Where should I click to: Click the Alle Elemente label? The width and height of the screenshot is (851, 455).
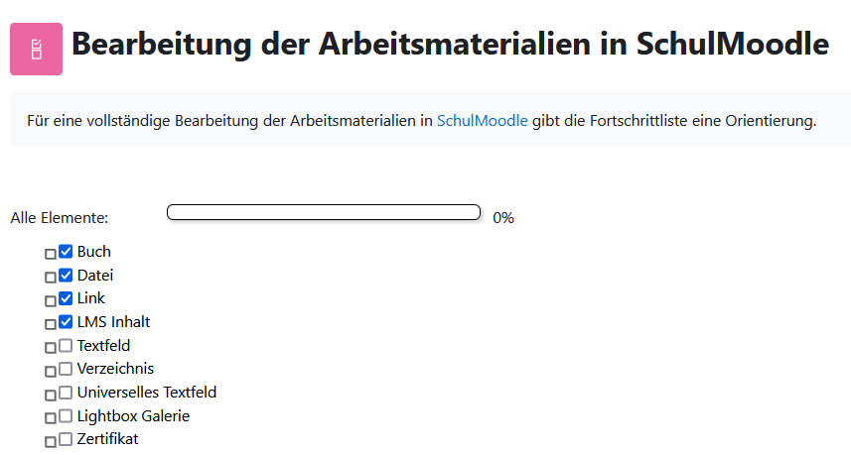pos(60,218)
